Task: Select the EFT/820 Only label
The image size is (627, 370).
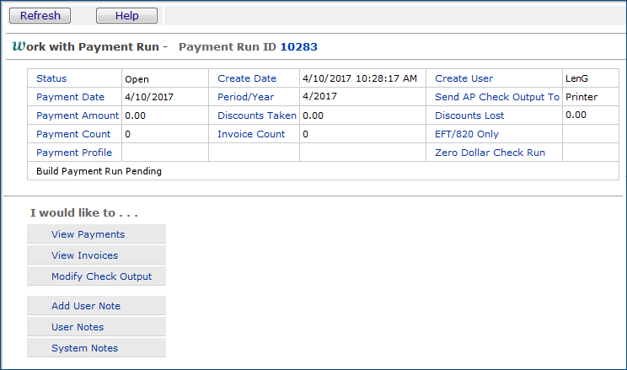Action: (467, 134)
